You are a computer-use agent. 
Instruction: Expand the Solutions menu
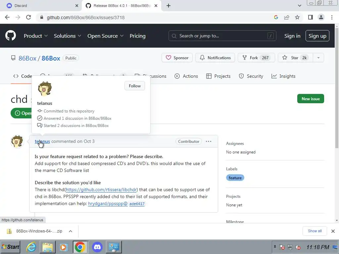pos(68,36)
